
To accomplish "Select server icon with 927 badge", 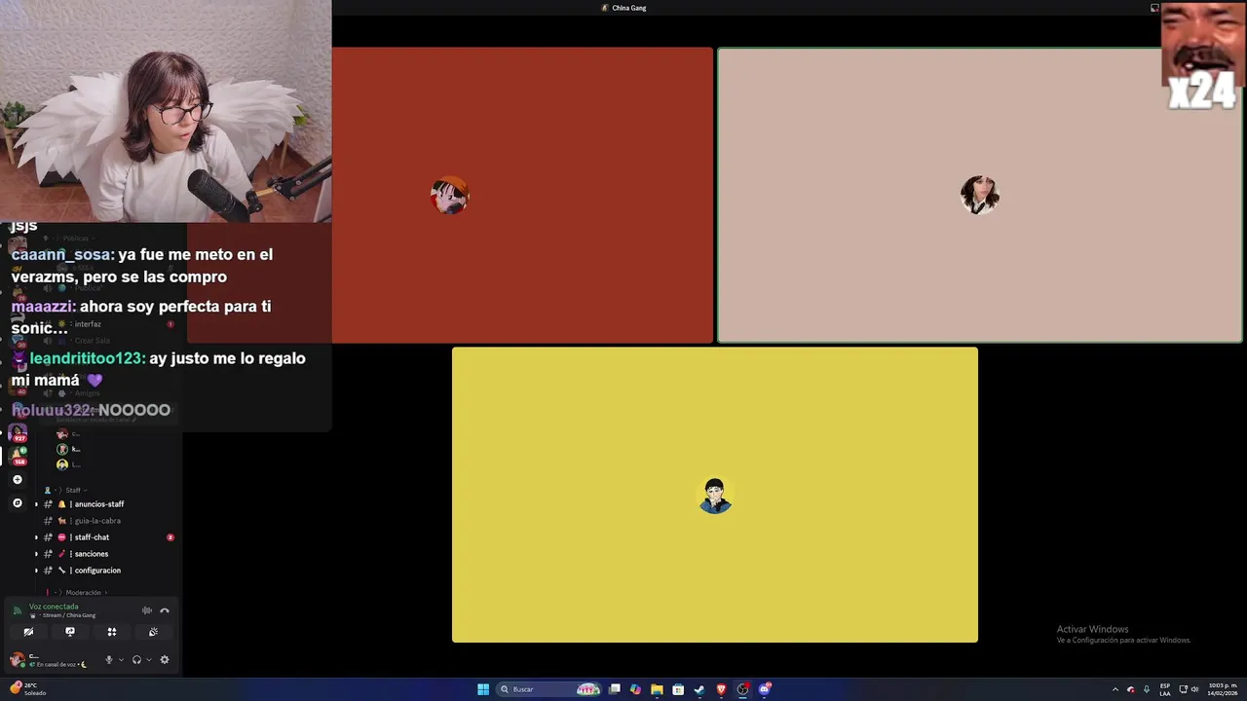I will pyautogui.click(x=18, y=432).
